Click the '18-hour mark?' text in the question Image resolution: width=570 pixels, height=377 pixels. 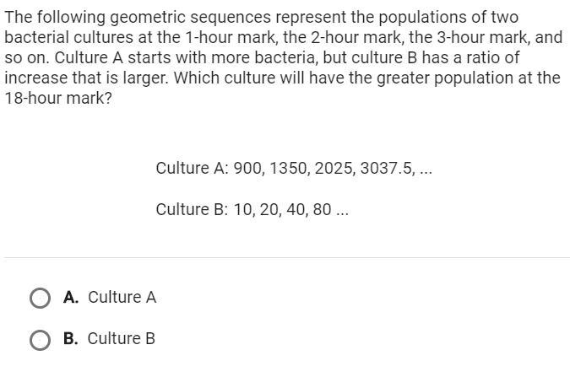[58, 97]
